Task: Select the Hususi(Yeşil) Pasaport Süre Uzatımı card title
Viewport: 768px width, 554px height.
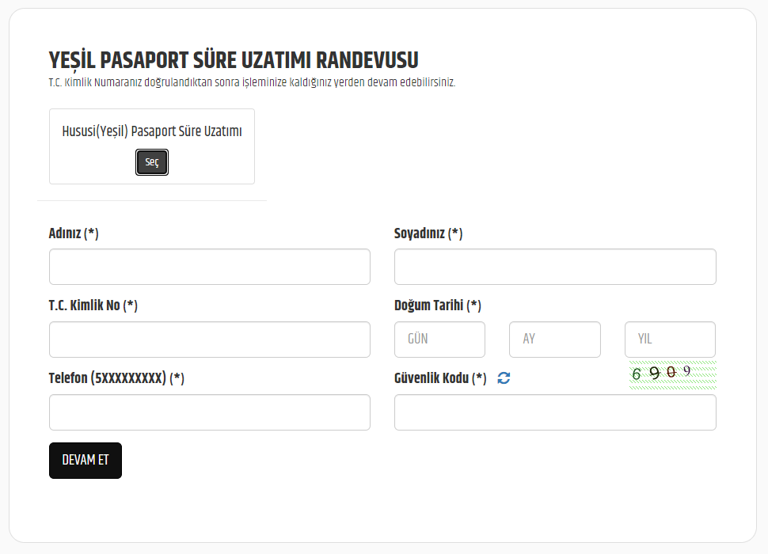Action: click(152, 131)
